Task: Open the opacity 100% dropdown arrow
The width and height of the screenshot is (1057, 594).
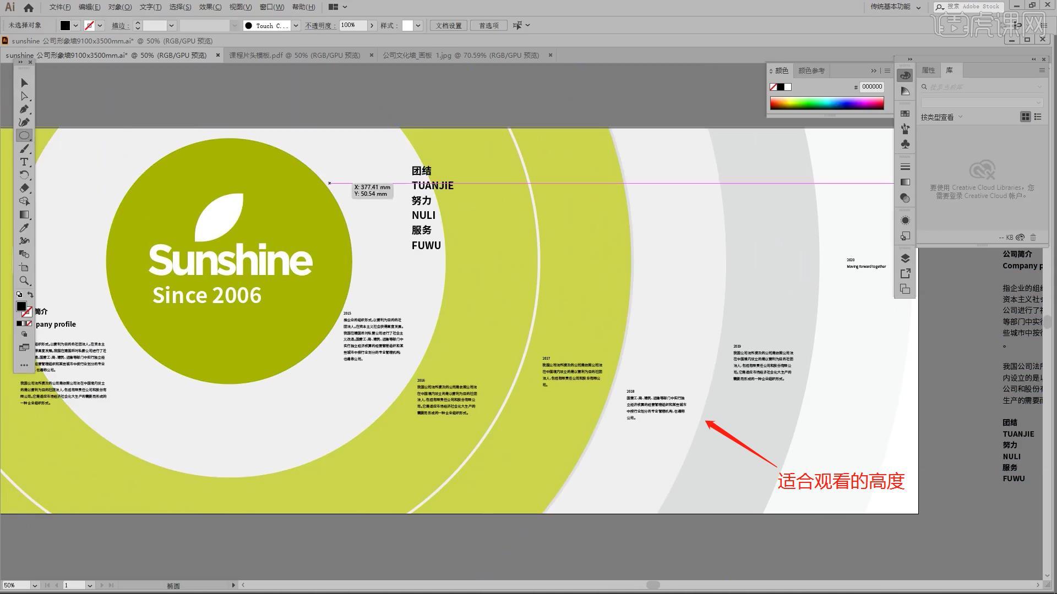Action: (372, 25)
